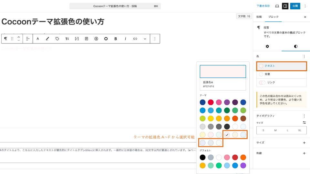The image size is (310, 174).
Task: Pick the purple default color swatch
Action: [243, 165]
